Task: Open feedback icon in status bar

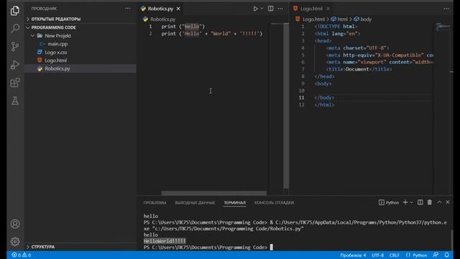Action: [x=436, y=255]
